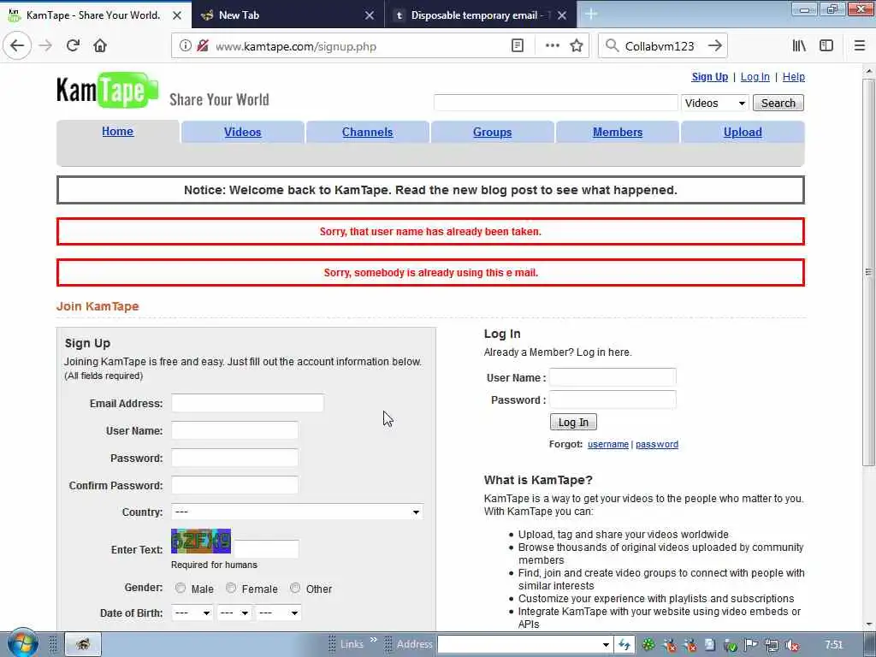Click the page vertical scrollbar thumb
This screenshot has height=657, width=876.
coord(868,272)
